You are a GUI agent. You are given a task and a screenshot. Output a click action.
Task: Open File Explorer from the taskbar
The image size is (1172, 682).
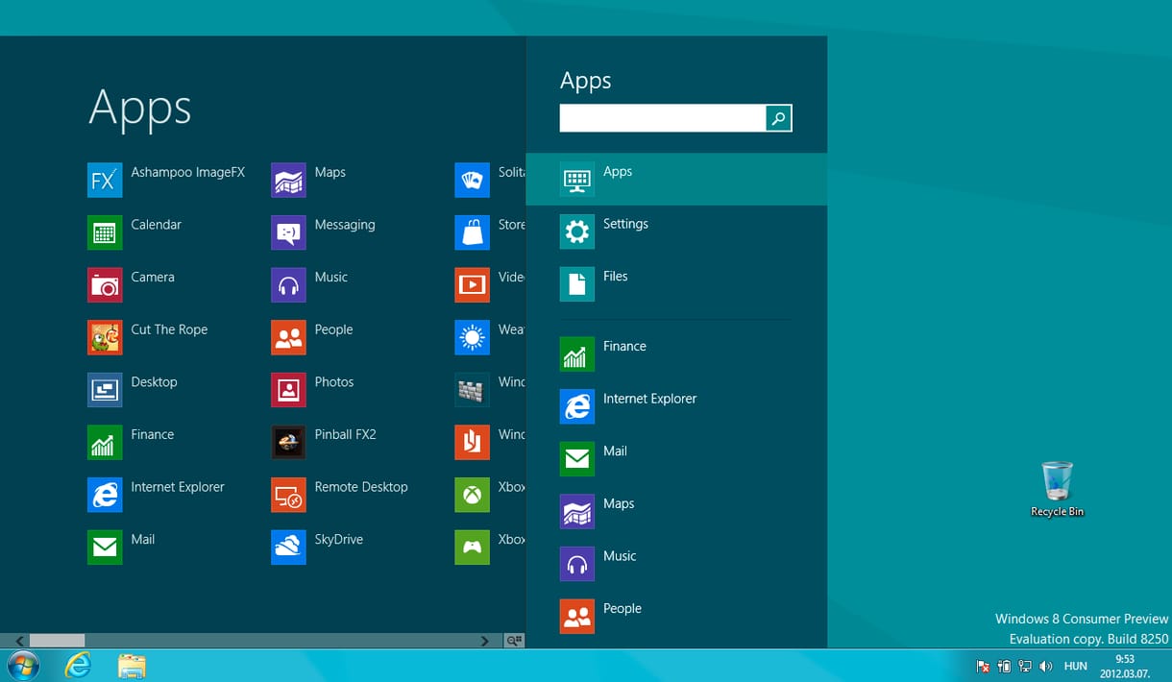tap(132, 666)
